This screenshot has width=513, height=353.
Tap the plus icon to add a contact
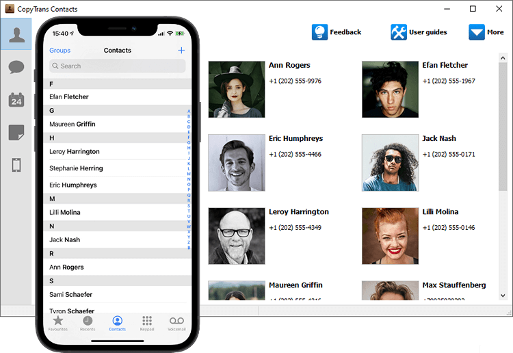[x=181, y=50]
